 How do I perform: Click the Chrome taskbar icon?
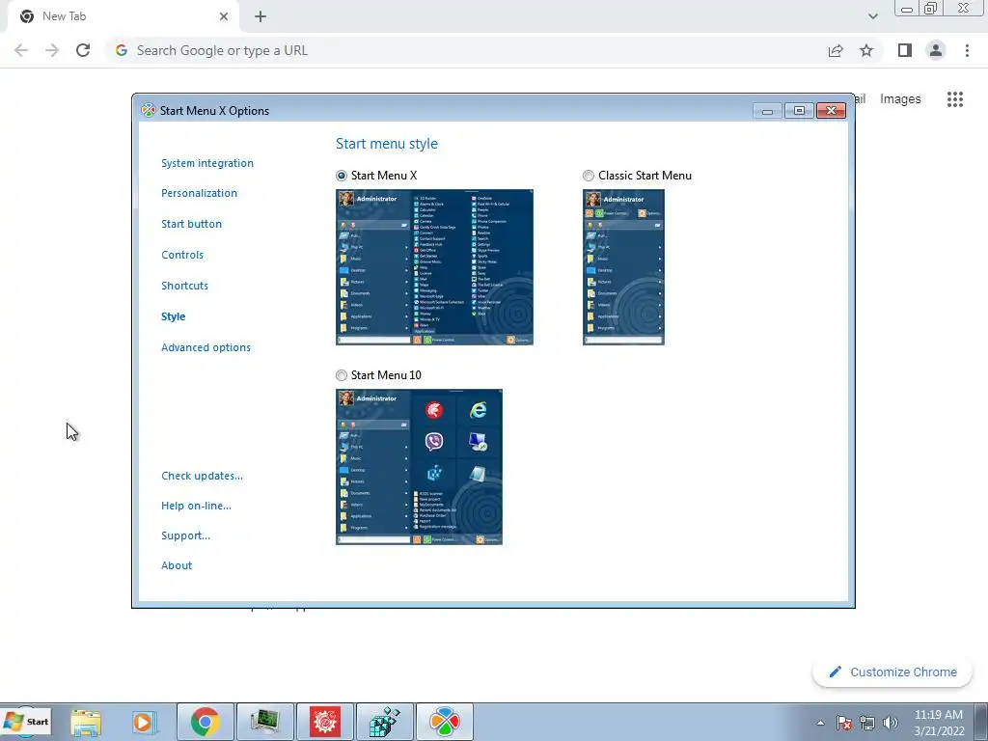[205, 722]
